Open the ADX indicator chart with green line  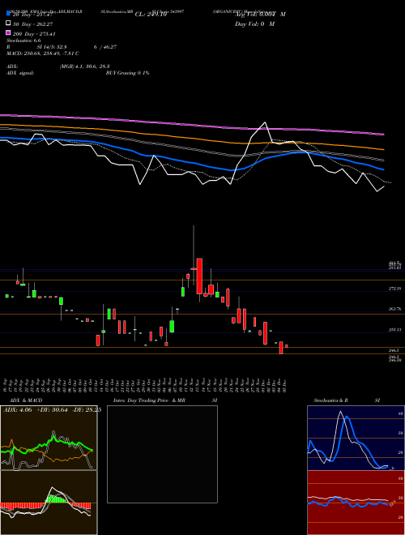click(x=49, y=438)
